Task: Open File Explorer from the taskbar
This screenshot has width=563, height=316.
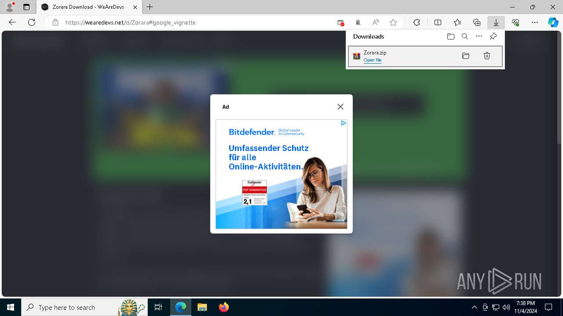Action: [202, 307]
